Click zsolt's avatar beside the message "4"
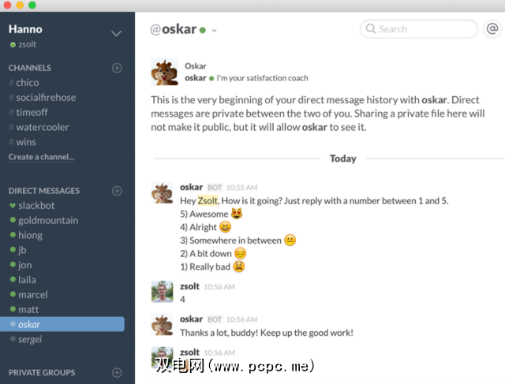Viewport: 505px width, 384px height. tap(163, 292)
